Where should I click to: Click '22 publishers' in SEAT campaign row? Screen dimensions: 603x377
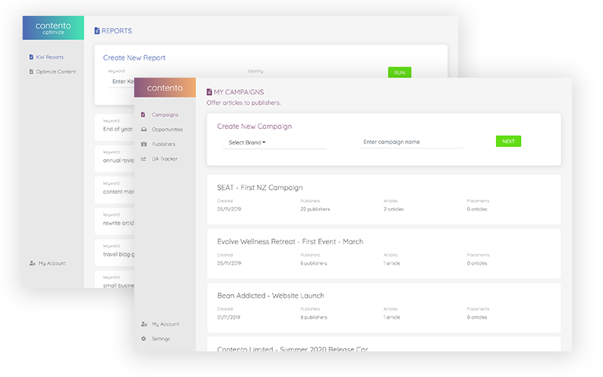(315, 210)
